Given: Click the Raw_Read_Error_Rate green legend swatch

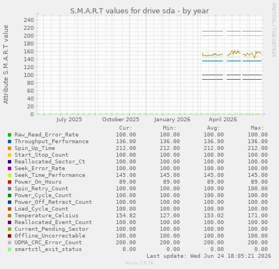Looking at the screenshot, I should tap(10, 135).
